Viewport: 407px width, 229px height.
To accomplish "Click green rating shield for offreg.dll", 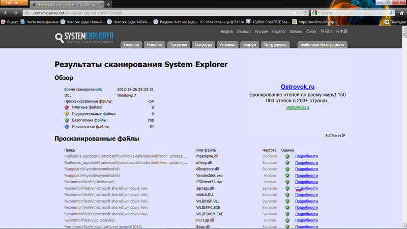I will click(x=287, y=163).
